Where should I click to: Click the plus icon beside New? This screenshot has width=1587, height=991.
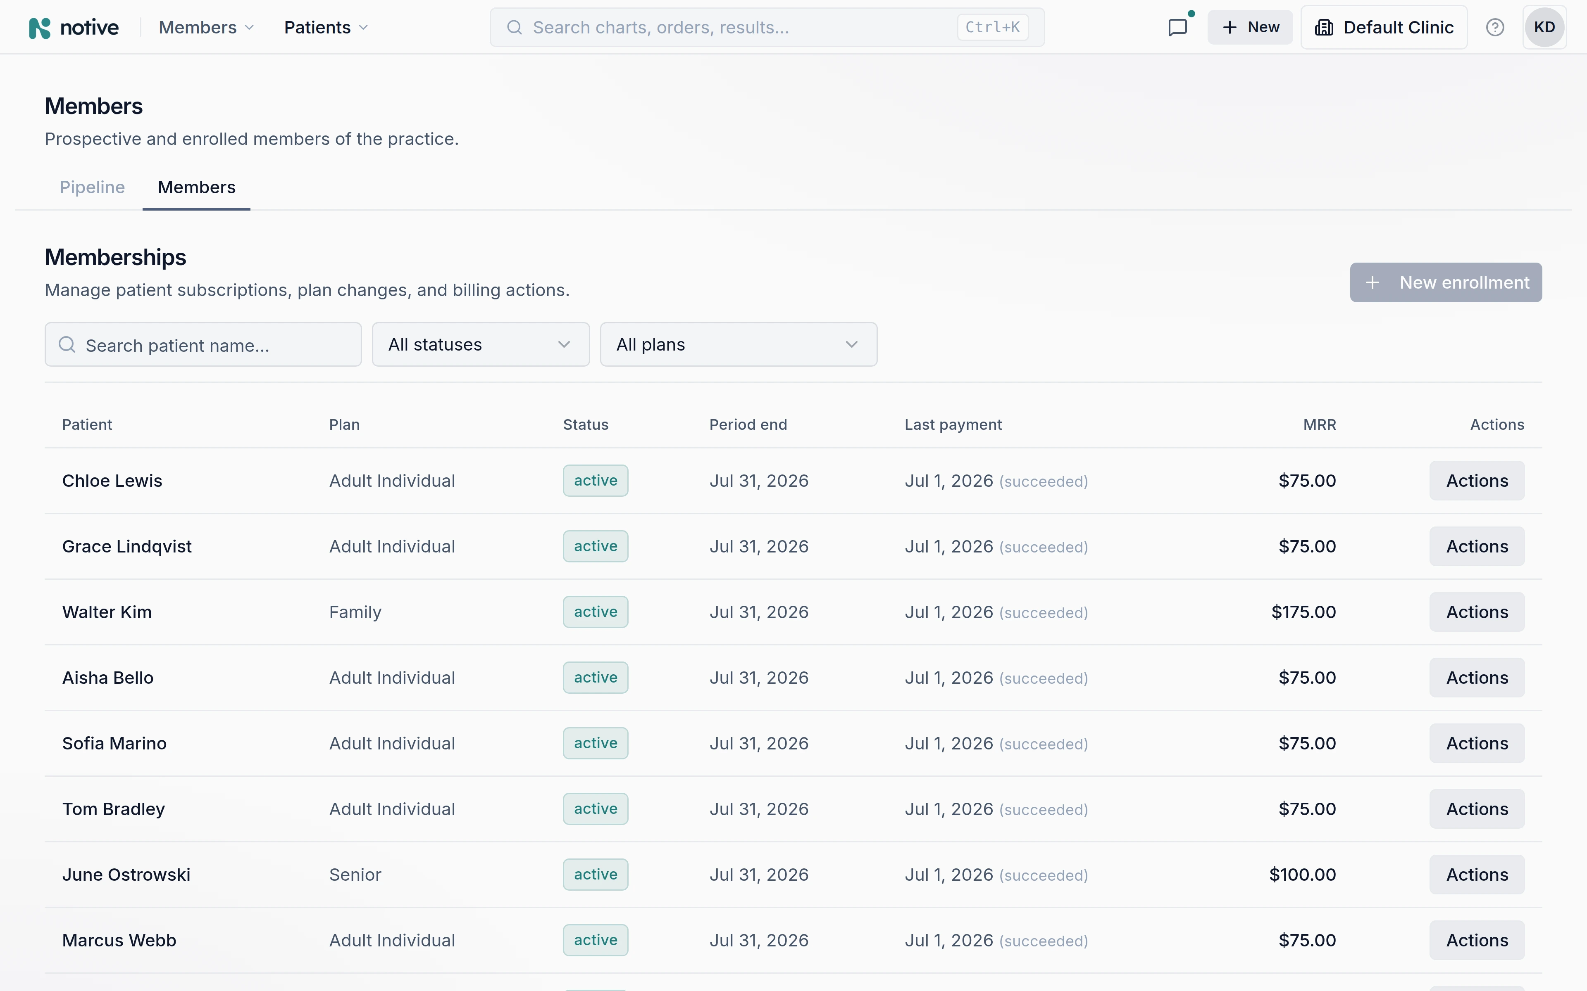coord(1230,28)
